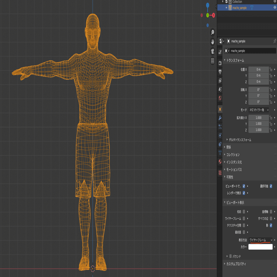277x277 pixels.
Task: Select macho_sample in the outliner
Action: click(x=239, y=8)
